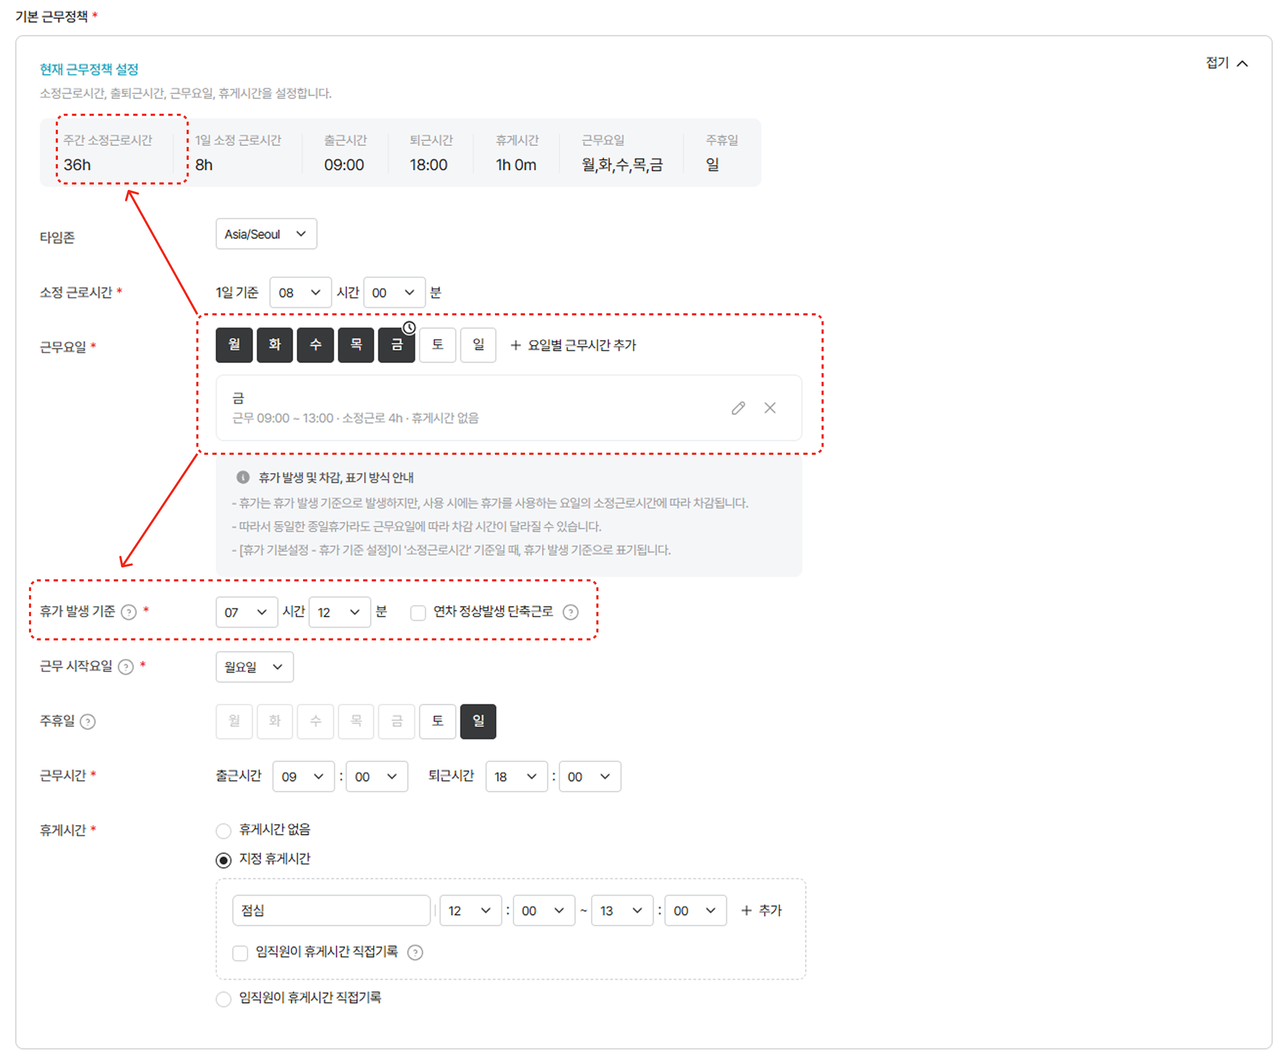Image resolution: width=1287 pixels, height=1062 pixels.
Task: Enable 일 in the 근무요일 row
Action: (x=478, y=344)
